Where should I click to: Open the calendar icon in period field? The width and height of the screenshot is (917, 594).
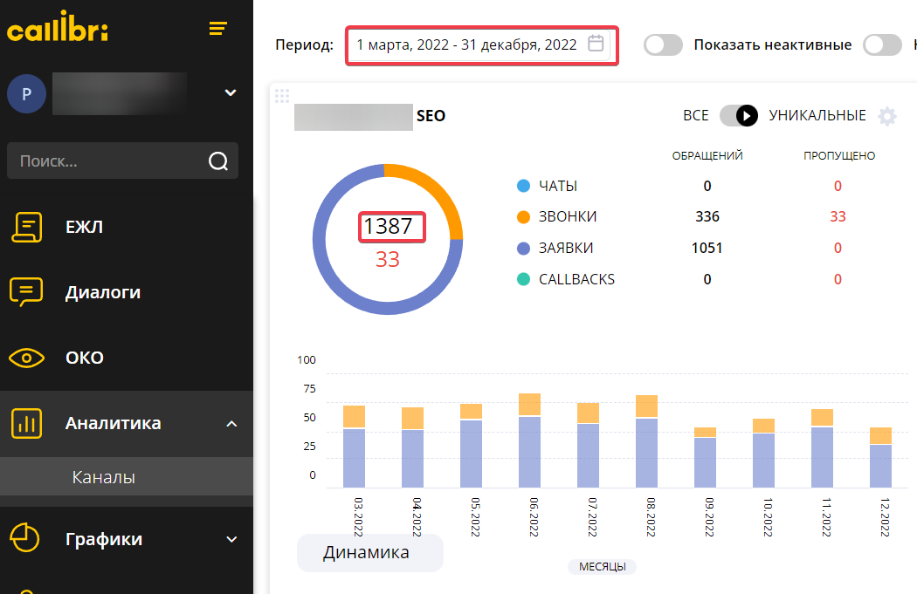click(x=596, y=44)
